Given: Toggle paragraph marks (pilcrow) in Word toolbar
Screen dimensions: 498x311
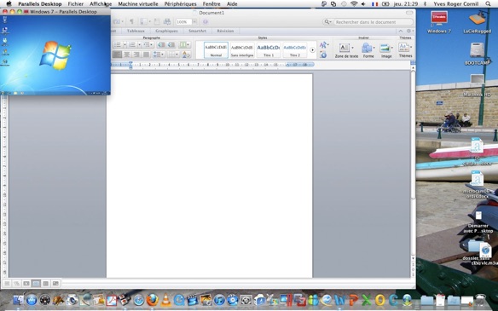Looking at the screenshot, I should click(131, 21).
